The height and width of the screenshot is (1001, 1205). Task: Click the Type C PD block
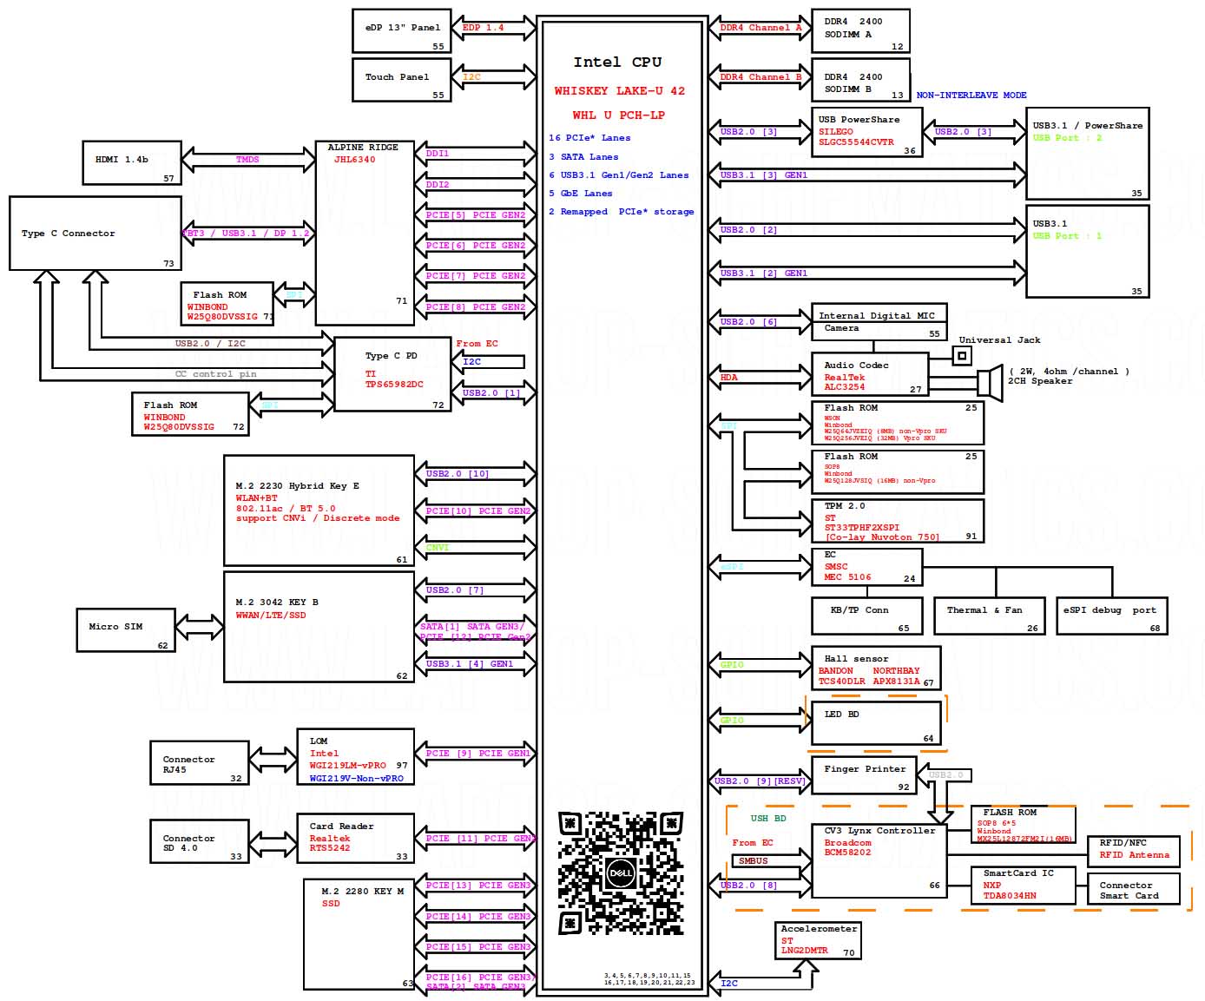point(392,374)
